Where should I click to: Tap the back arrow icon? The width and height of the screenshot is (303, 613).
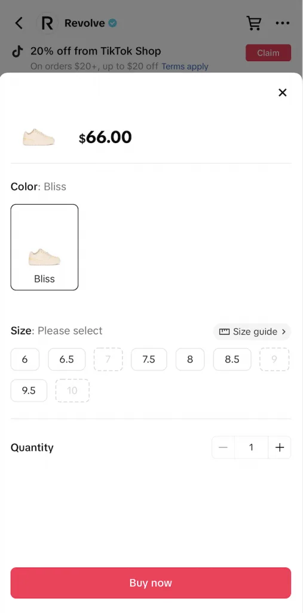tap(19, 23)
